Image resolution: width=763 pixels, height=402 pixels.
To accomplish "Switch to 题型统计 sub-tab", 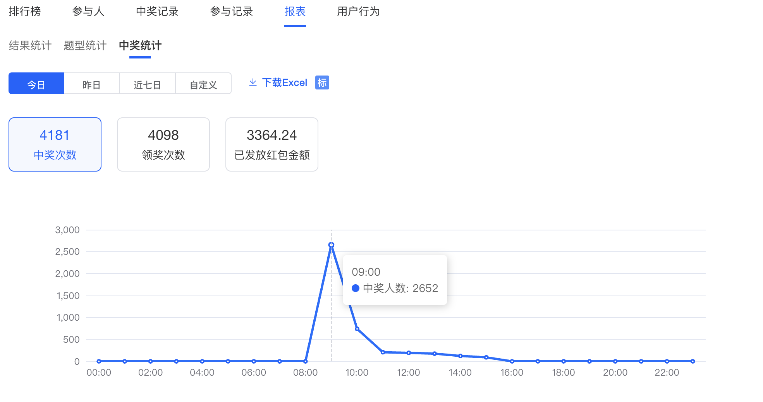I will 85,46.
